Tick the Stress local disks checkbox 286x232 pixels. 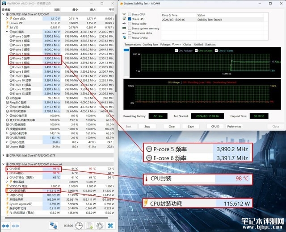tap(130, 33)
